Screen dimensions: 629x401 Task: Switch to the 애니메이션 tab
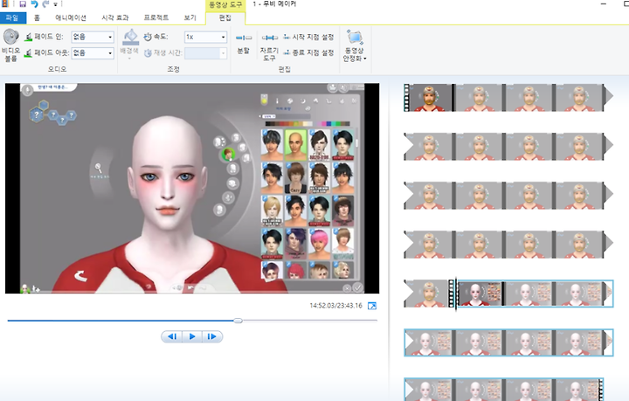pyautogui.click(x=71, y=17)
